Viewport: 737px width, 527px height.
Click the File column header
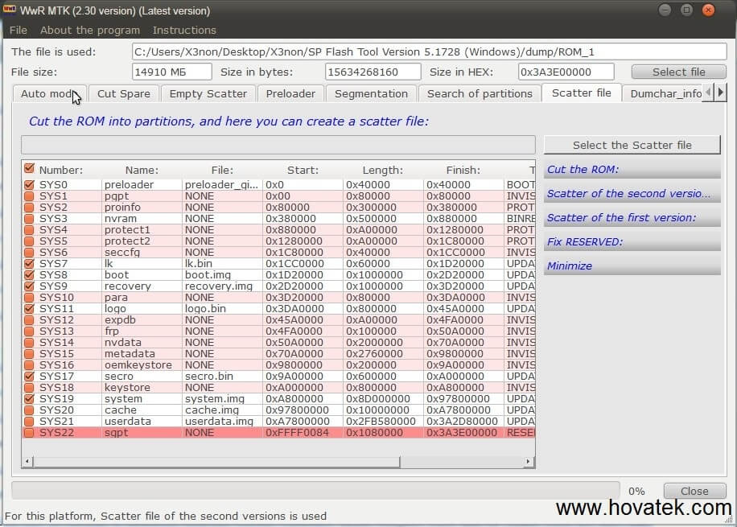222,170
